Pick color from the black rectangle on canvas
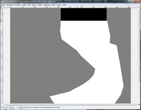Viewport: 141px width, 110px height. [x=84, y=14]
